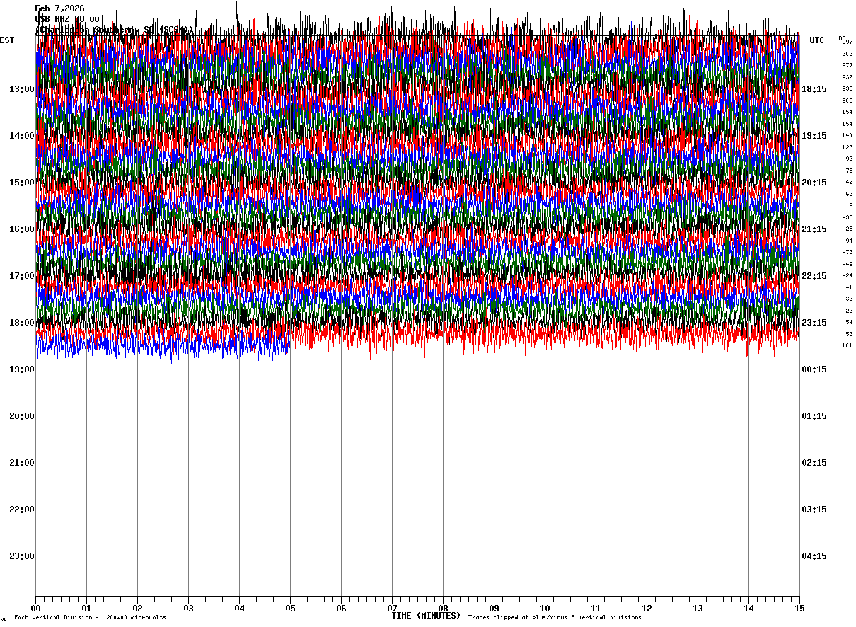Select DC offset value '140'
The height and width of the screenshot is (627, 856).
pos(847,135)
